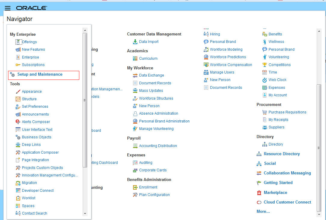The width and height of the screenshot is (326, 220).
Task: Open My Account
Action: pyautogui.click(x=277, y=95)
